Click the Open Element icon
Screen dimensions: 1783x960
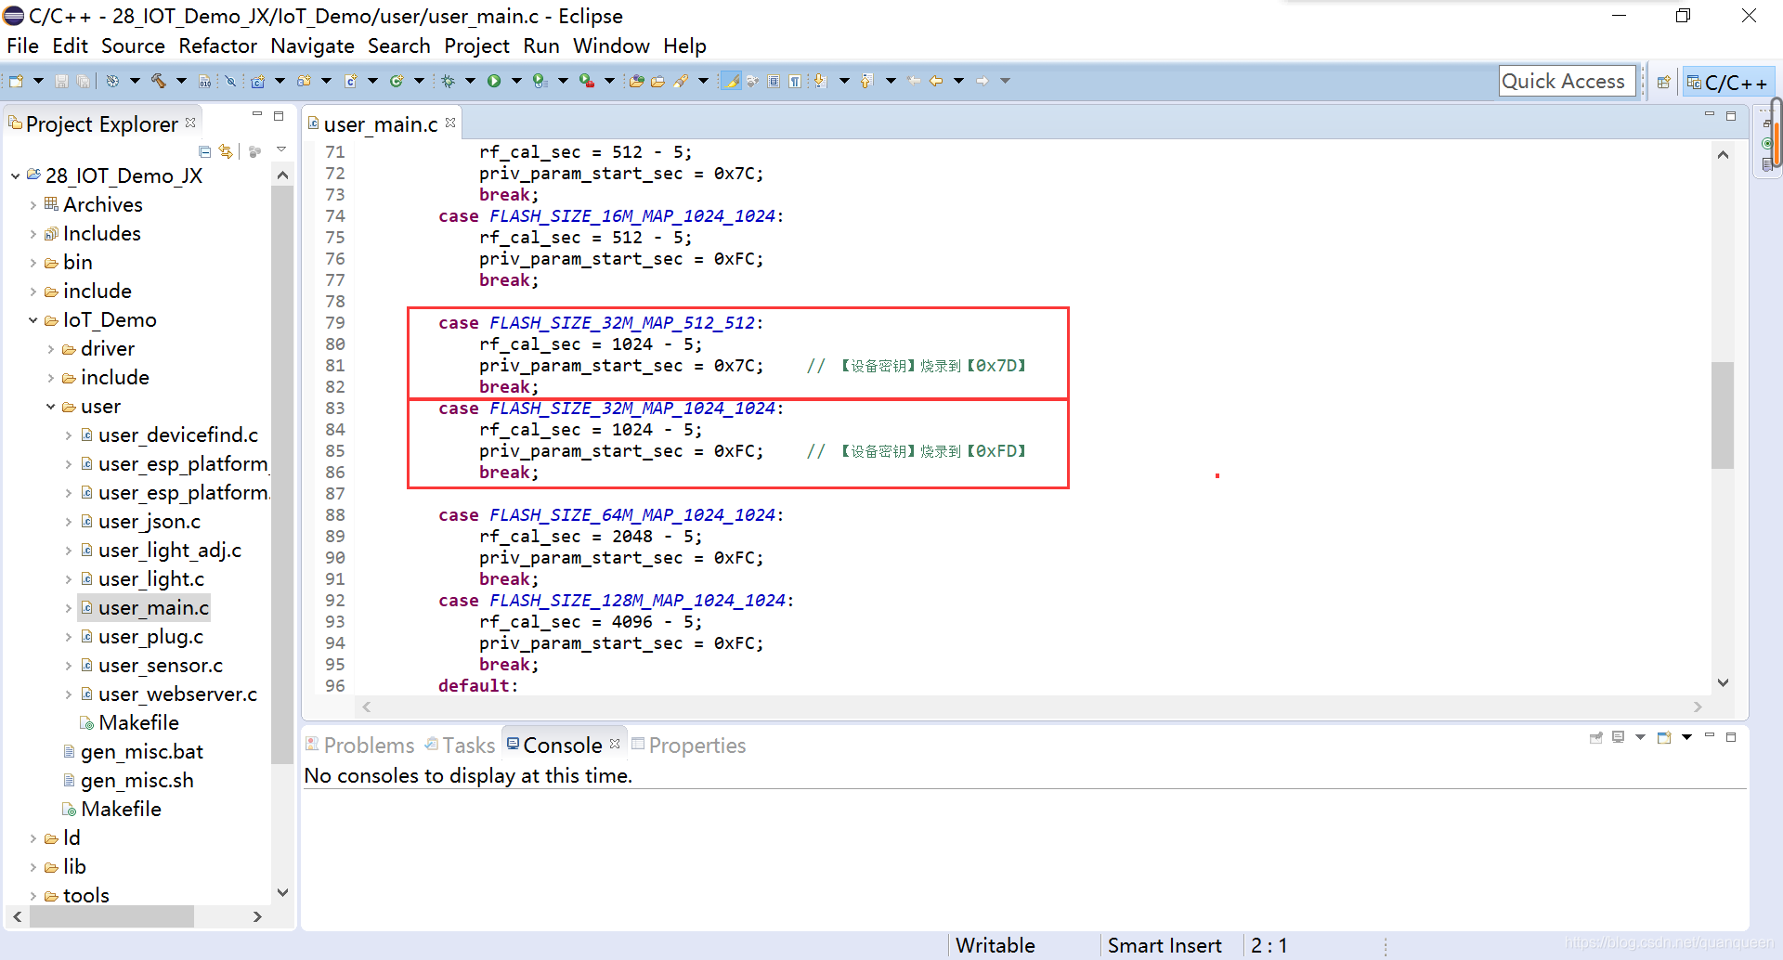[x=636, y=82]
